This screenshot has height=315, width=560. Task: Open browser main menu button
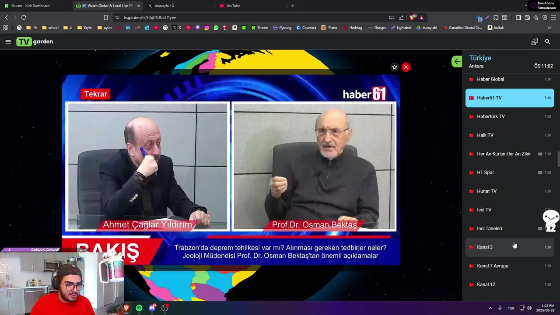pyautogui.click(x=554, y=17)
